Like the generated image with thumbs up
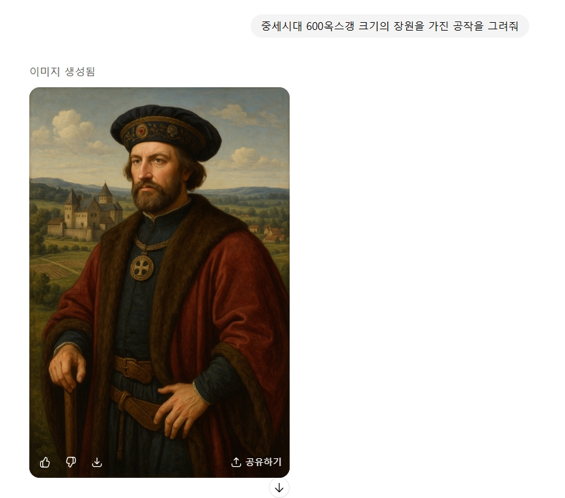 click(45, 462)
